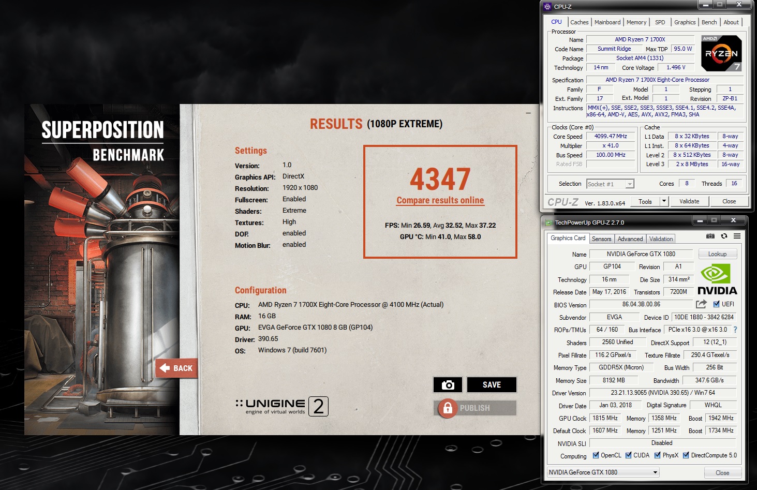Select the CPU tab in CPU-Z
Screen dimensions: 757x490
[556, 22]
